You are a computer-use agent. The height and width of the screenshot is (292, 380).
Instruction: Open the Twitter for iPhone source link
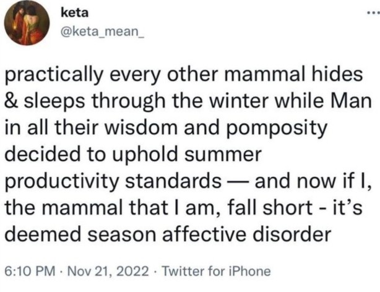(x=217, y=271)
